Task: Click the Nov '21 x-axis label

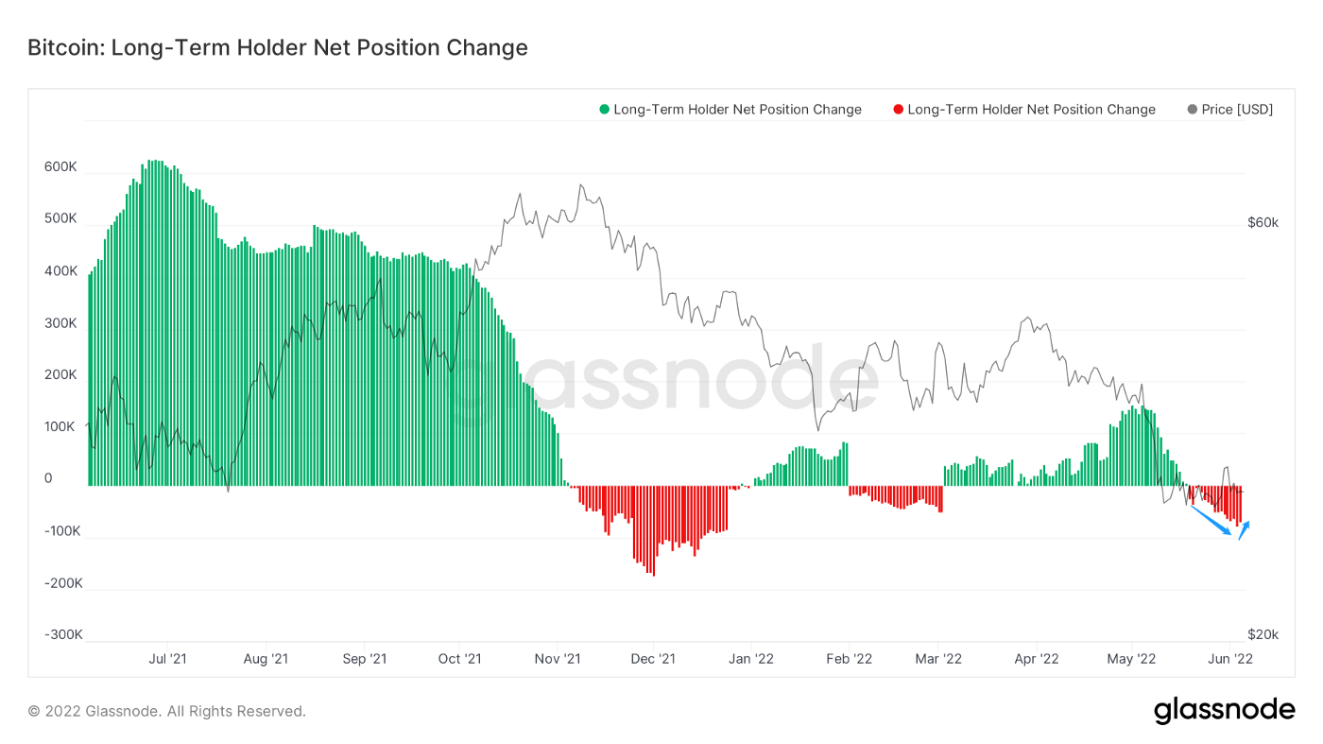Action: (x=558, y=659)
